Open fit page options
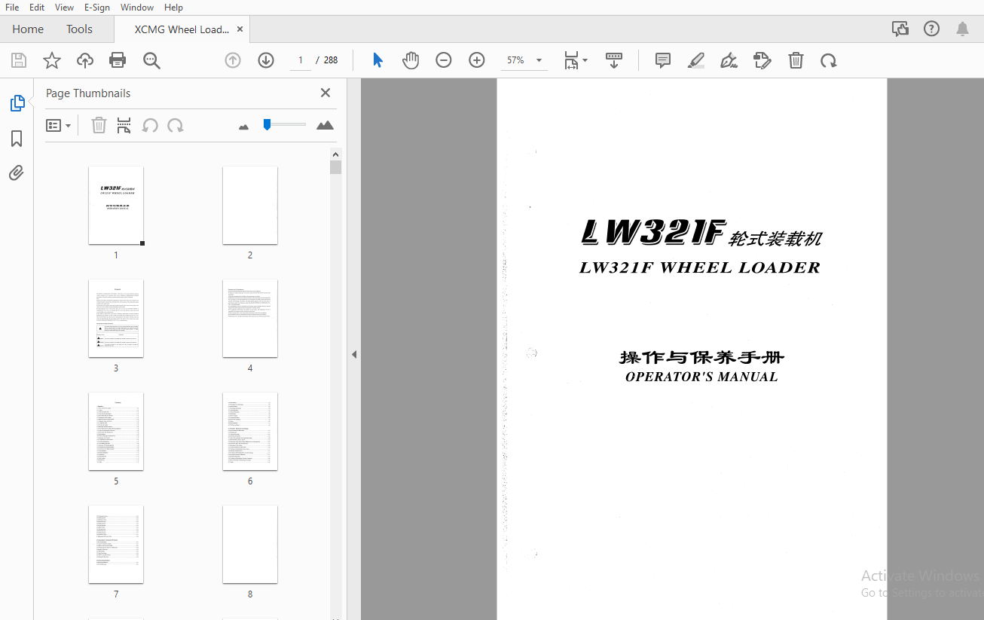 coord(576,60)
